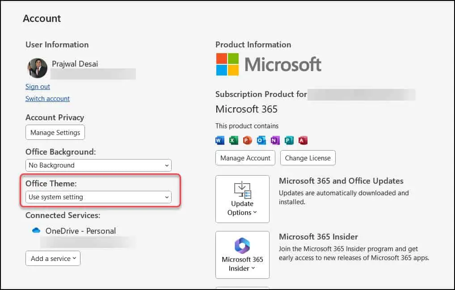Click the Switch account link
The image size is (455, 290).
click(47, 99)
